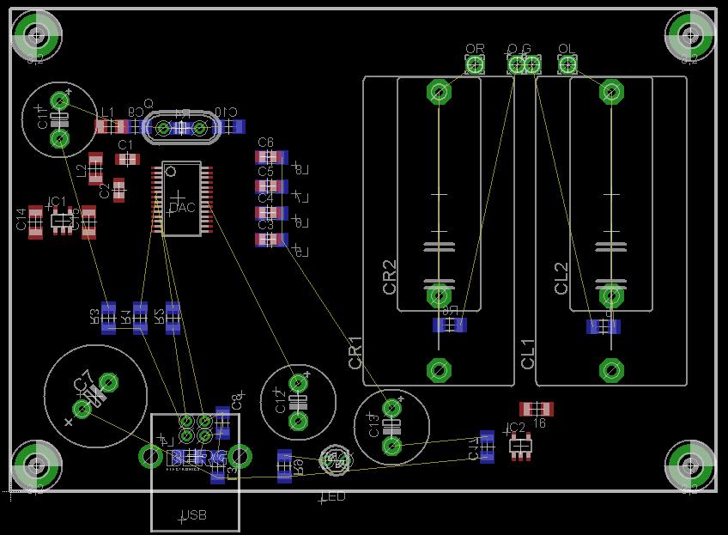Screen dimensions: 728x535
Task: Select resistor R6 below CR2
Action: click(x=450, y=325)
